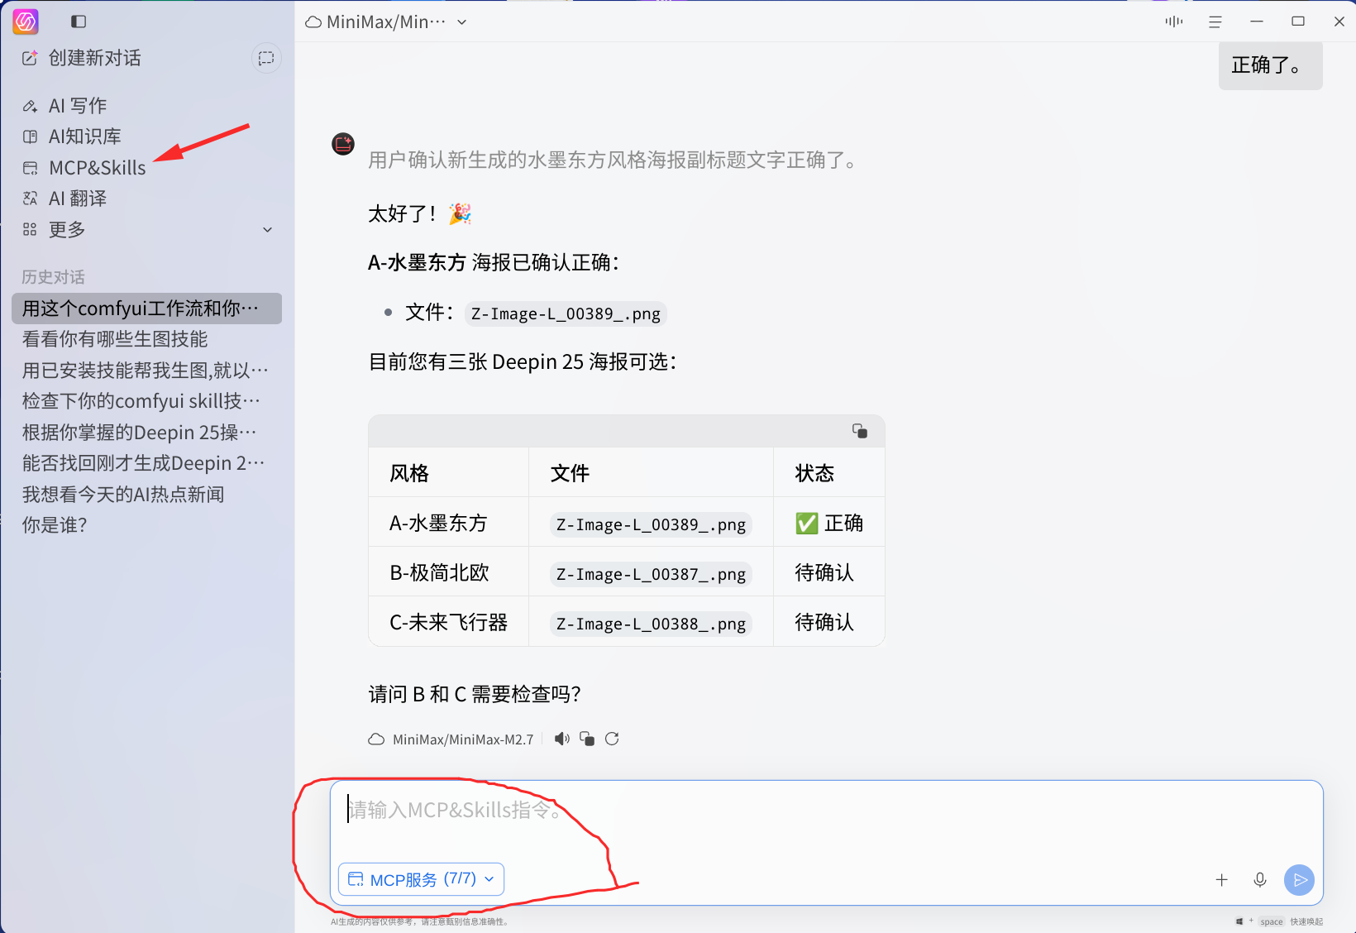Click the C-未来飞行器 table cell
This screenshot has height=933, width=1356.
449,622
